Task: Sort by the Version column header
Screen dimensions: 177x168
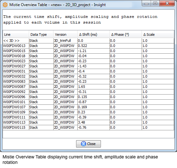Action: click(x=65, y=34)
